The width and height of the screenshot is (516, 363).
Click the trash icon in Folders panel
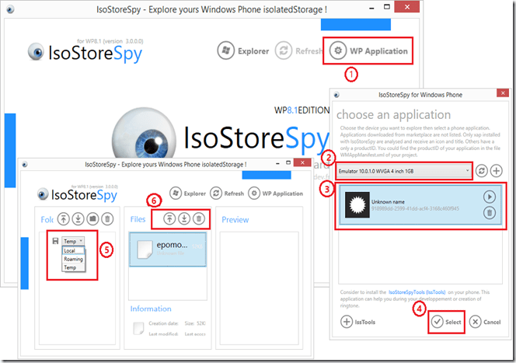[x=107, y=220]
